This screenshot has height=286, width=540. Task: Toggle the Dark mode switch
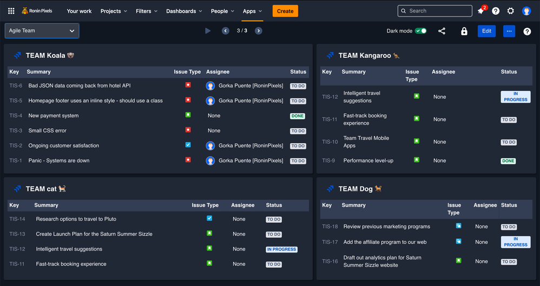point(420,31)
